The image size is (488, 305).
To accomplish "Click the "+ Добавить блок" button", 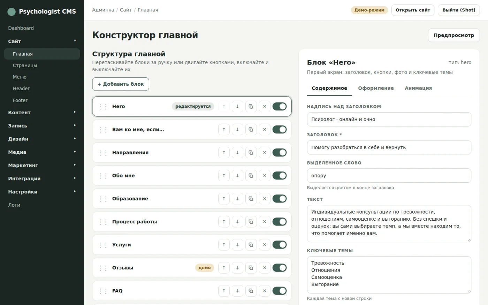I will coord(121,84).
